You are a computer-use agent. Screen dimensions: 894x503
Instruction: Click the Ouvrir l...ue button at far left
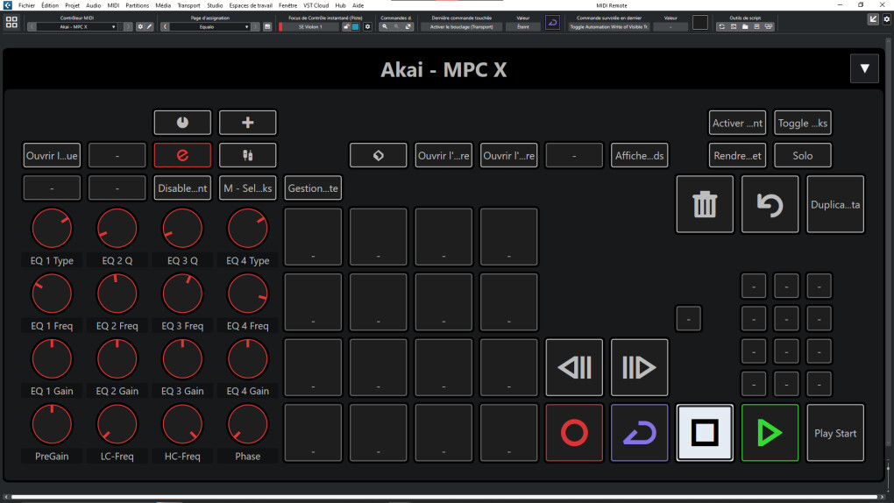[x=52, y=155]
